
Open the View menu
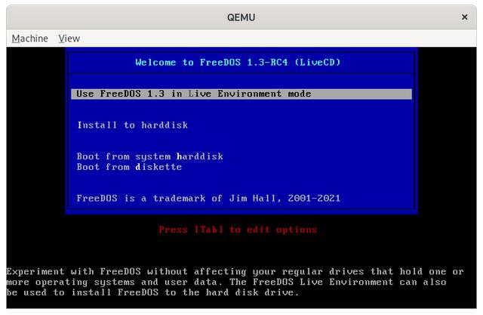pos(69,39)
